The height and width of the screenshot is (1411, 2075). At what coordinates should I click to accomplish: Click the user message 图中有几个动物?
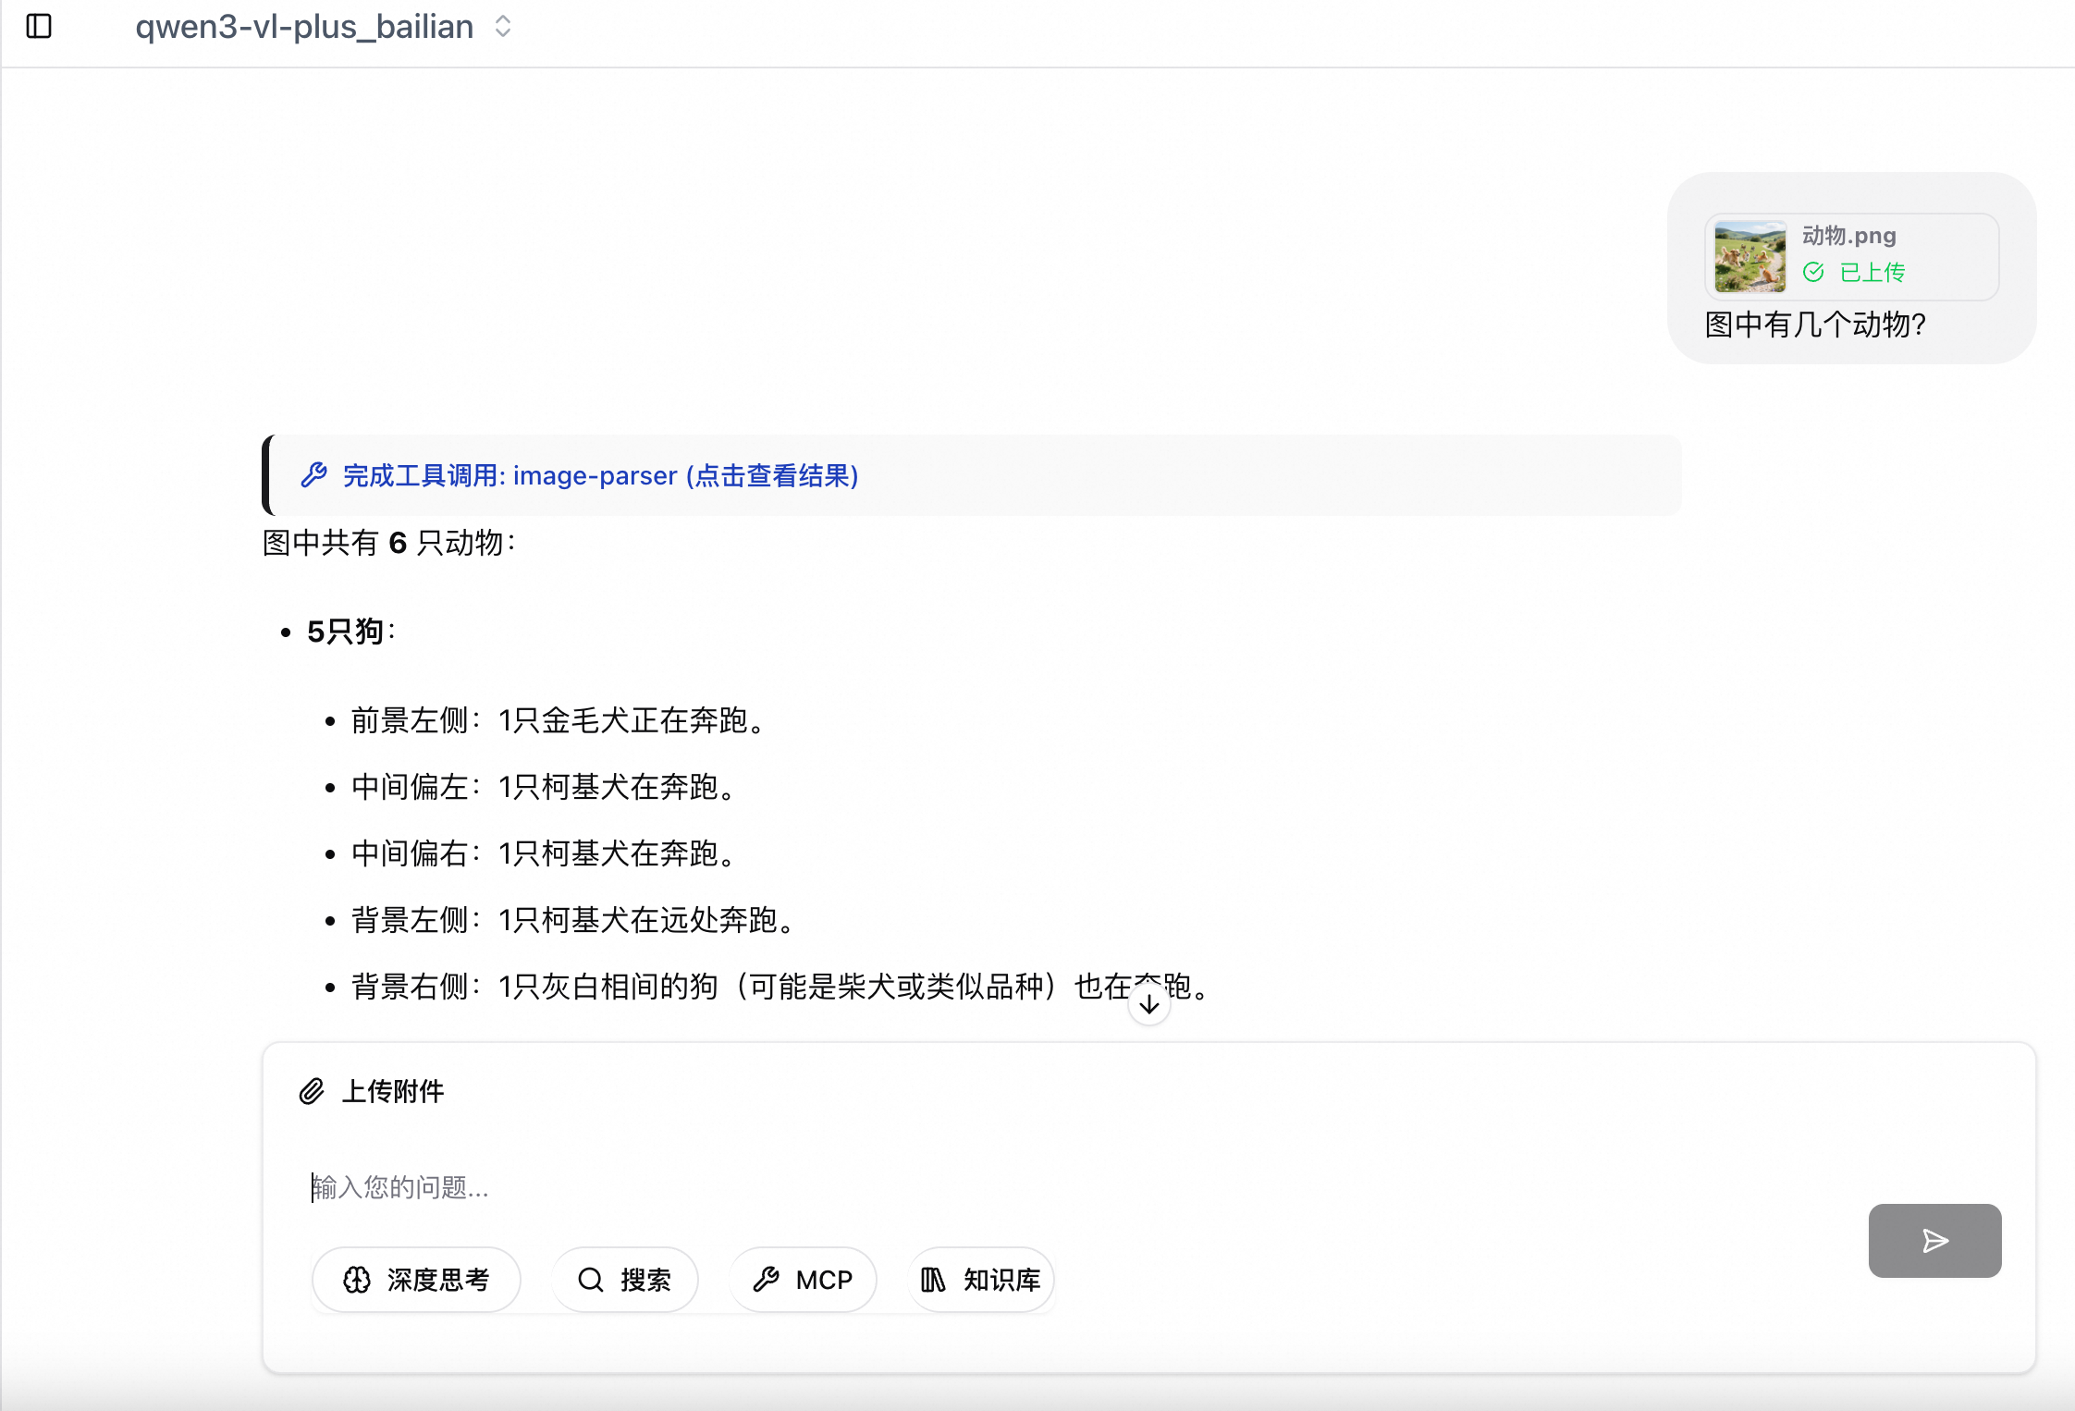[1814, 325]
